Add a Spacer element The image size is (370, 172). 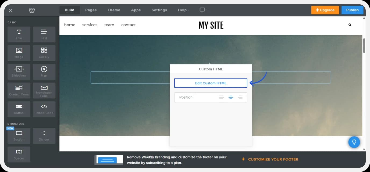(x=19, y=154)
